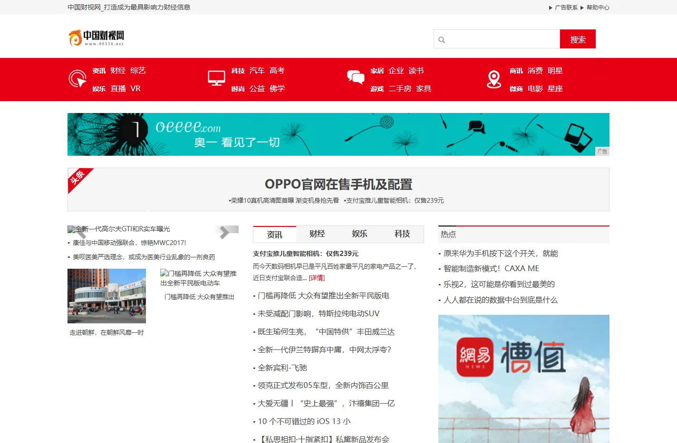Click the red 搜索 button
Viewport: 677px width, 443px height.
pyautogui.click(x=578, y=39)
